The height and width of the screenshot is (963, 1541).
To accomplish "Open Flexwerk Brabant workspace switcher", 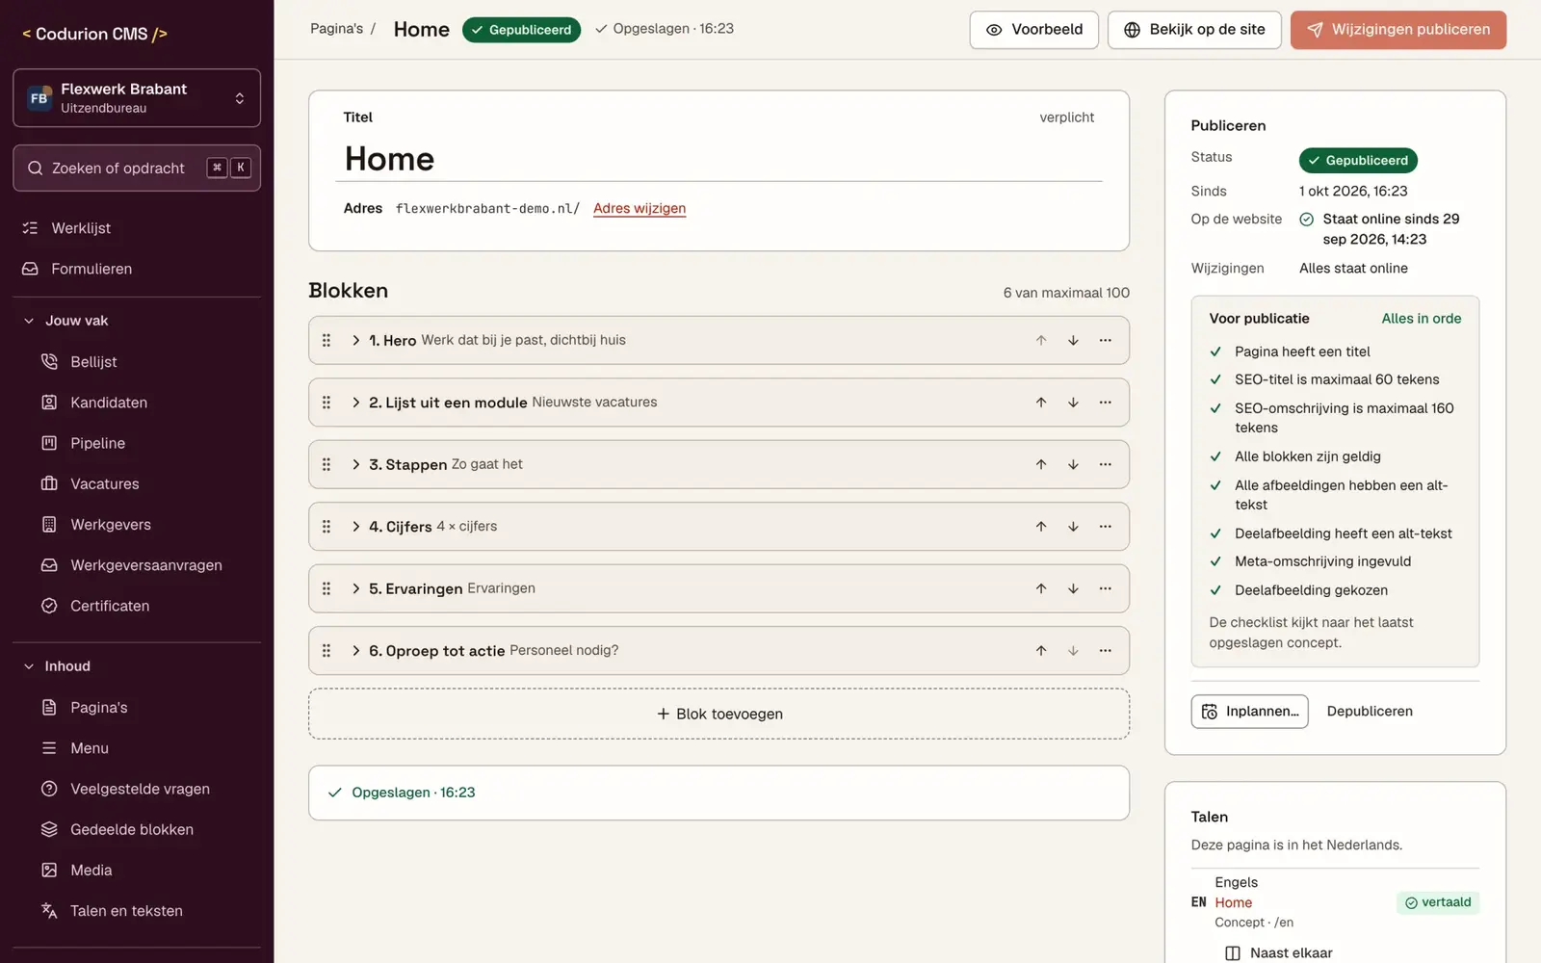I will point(137,98).
